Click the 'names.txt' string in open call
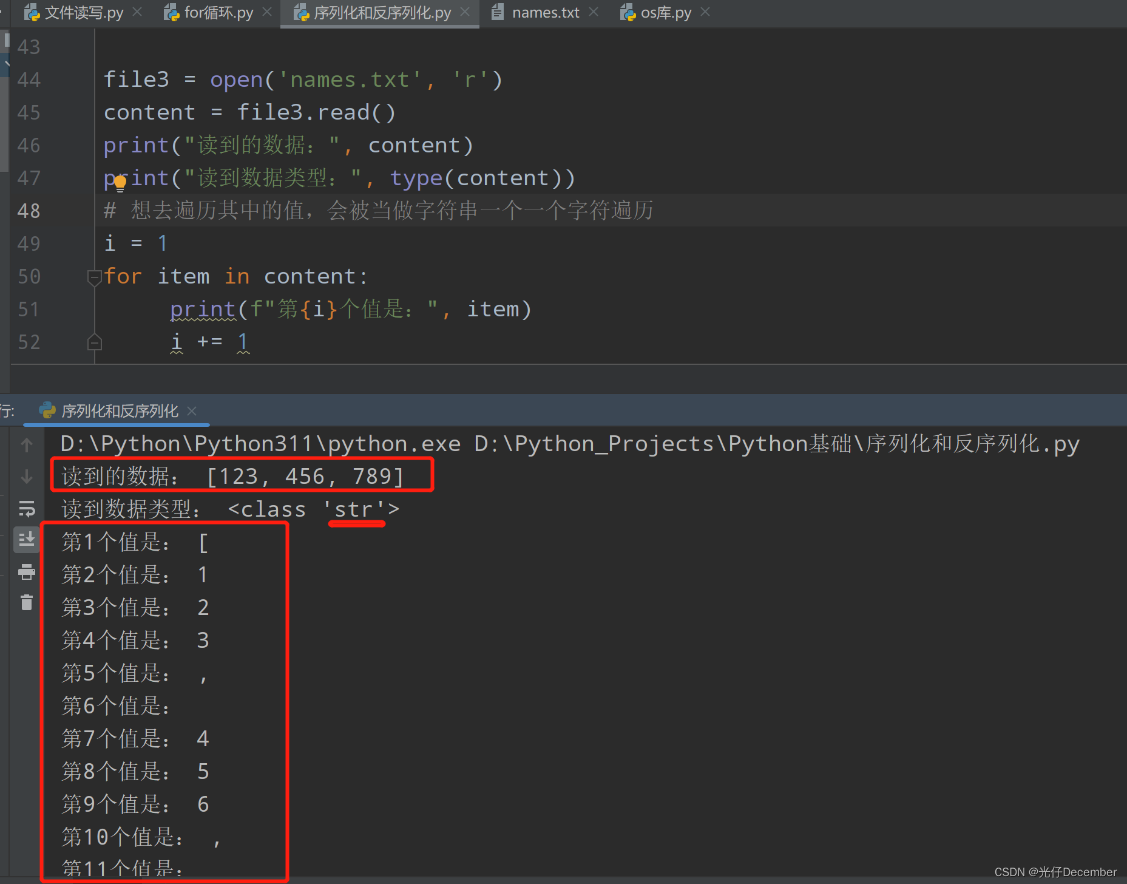The width and height of the screenshot is (1127, 884). pyautogui.click(x=350, y=80)
